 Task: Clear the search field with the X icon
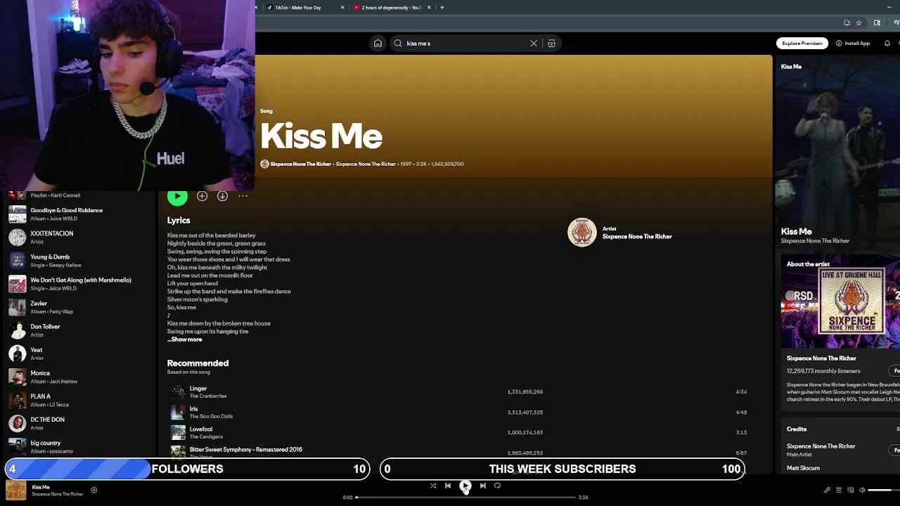click(534, 44)
